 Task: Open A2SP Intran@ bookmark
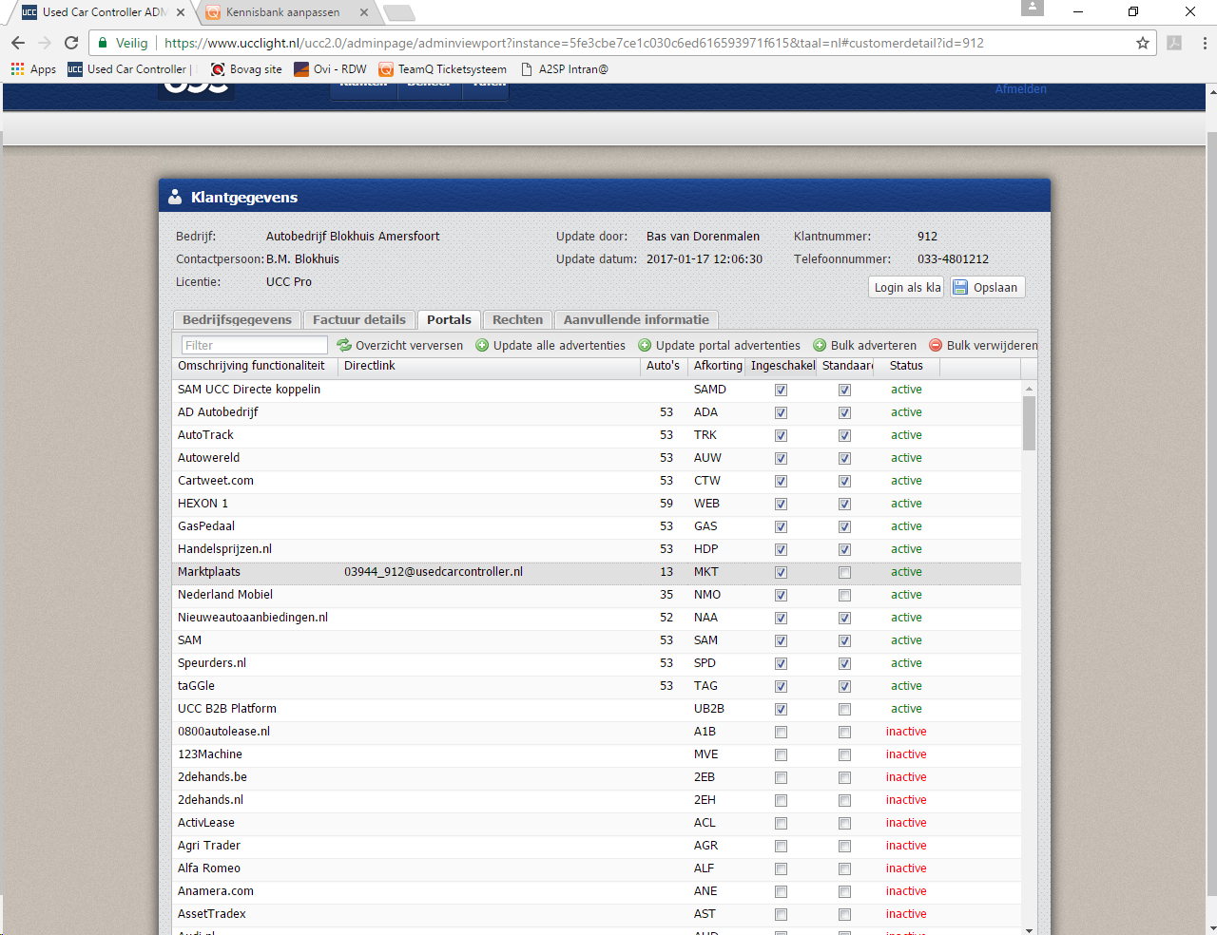tap(564, 69)
